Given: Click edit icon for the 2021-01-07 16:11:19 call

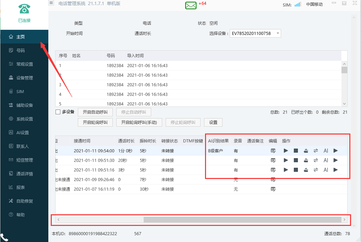Looking at the screenshot, I should (273, 189).
